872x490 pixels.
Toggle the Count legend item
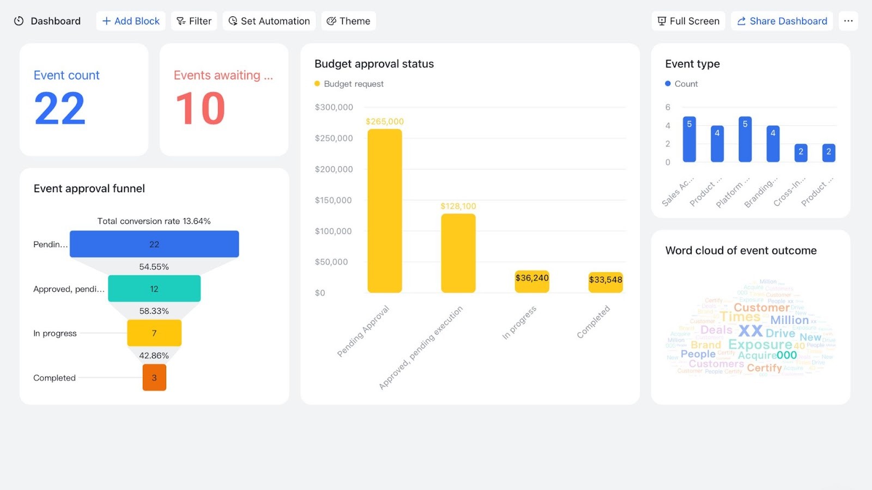[682, 84]
